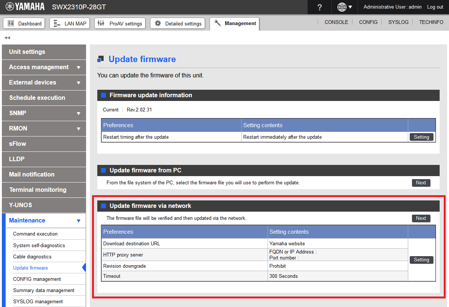449x307 pixels.
Task: Select CONFIG management in sidebar
Action: [x=37, y=279]
